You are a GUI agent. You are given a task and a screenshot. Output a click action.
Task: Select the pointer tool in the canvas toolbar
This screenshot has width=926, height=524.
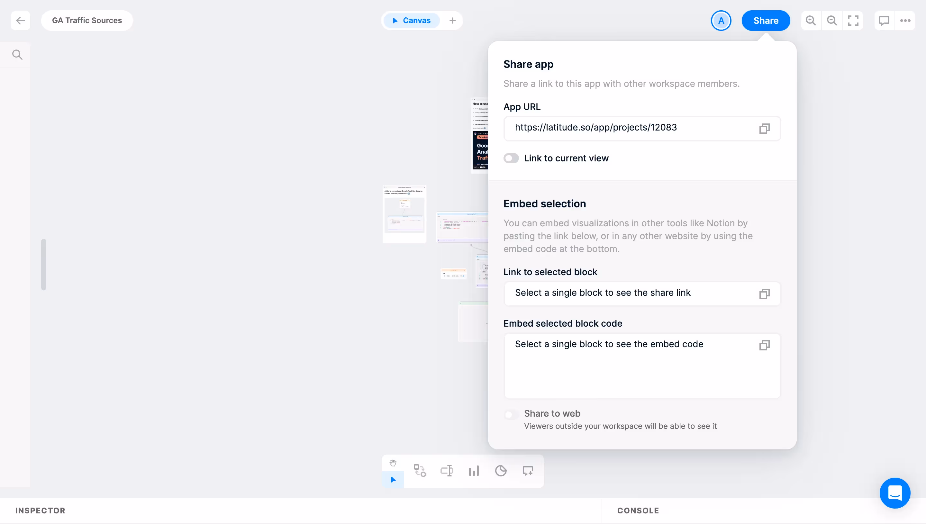393,479
